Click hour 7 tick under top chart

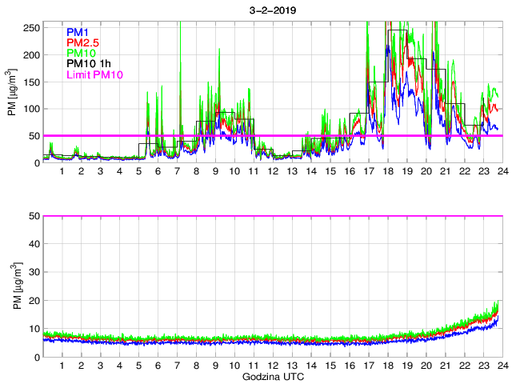click(x=177, y=172)
